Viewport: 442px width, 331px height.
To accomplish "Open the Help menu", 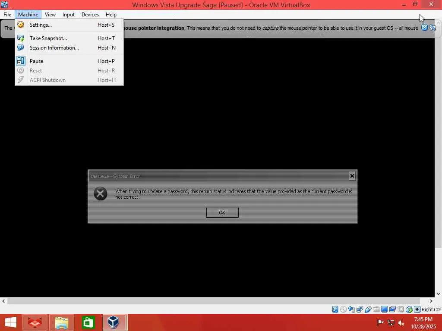I will pos(111,14).
